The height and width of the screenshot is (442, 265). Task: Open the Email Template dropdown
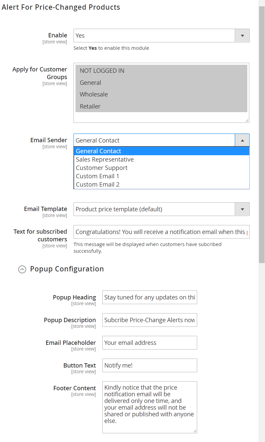tap(161, 209)
